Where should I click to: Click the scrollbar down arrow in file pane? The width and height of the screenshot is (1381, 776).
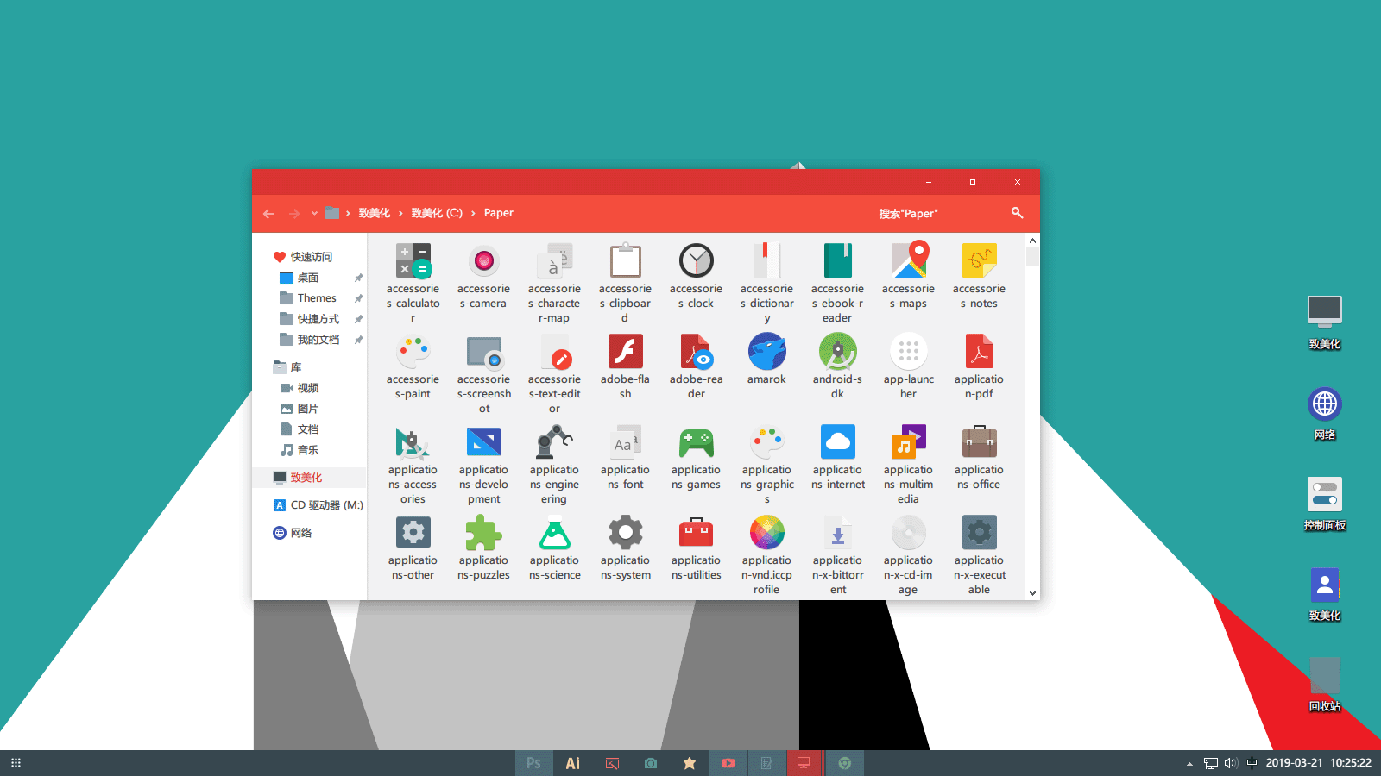tap(1032, 593)
